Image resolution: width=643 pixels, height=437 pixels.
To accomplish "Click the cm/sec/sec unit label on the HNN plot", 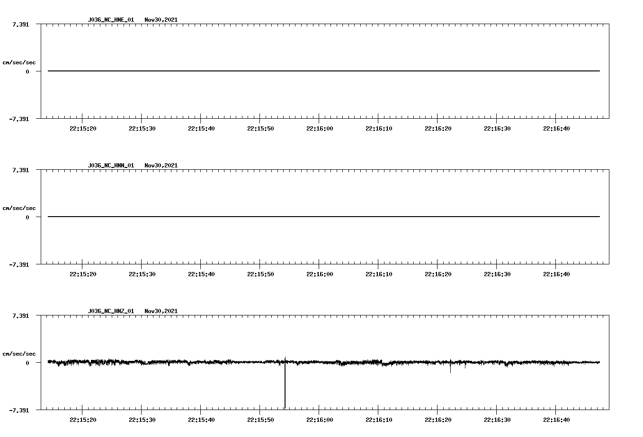I will [x=19, y=208].
